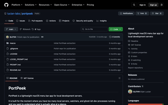Viewport: 168px width, 105px height.
Task: Open the README outline list icon
Action: 119,78
